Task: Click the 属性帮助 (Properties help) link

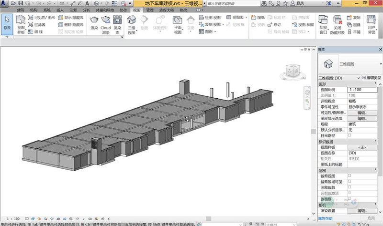Action: tap(326, 218)
